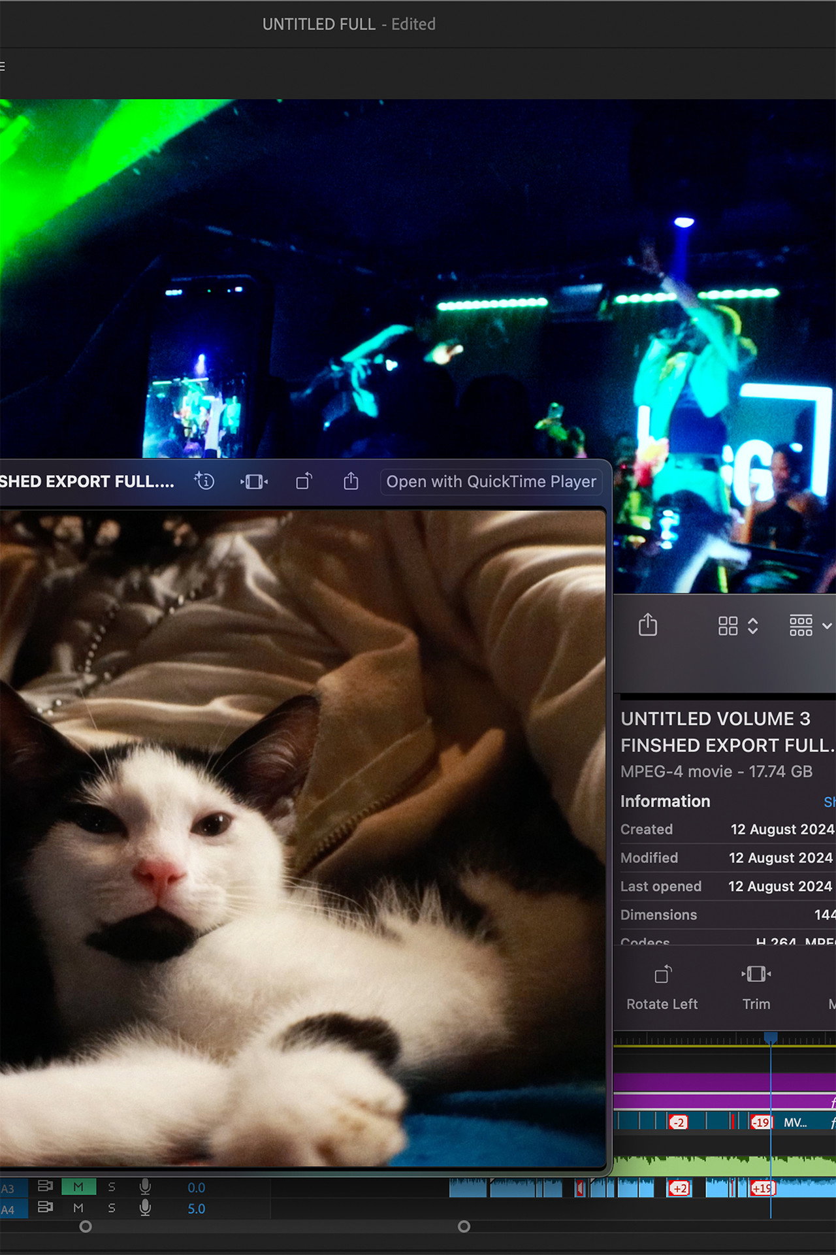Screen dimensions: 836x1255
Task: Click the blue playhead marker on the timeline ruler
Action: [x=771, y=1037]
